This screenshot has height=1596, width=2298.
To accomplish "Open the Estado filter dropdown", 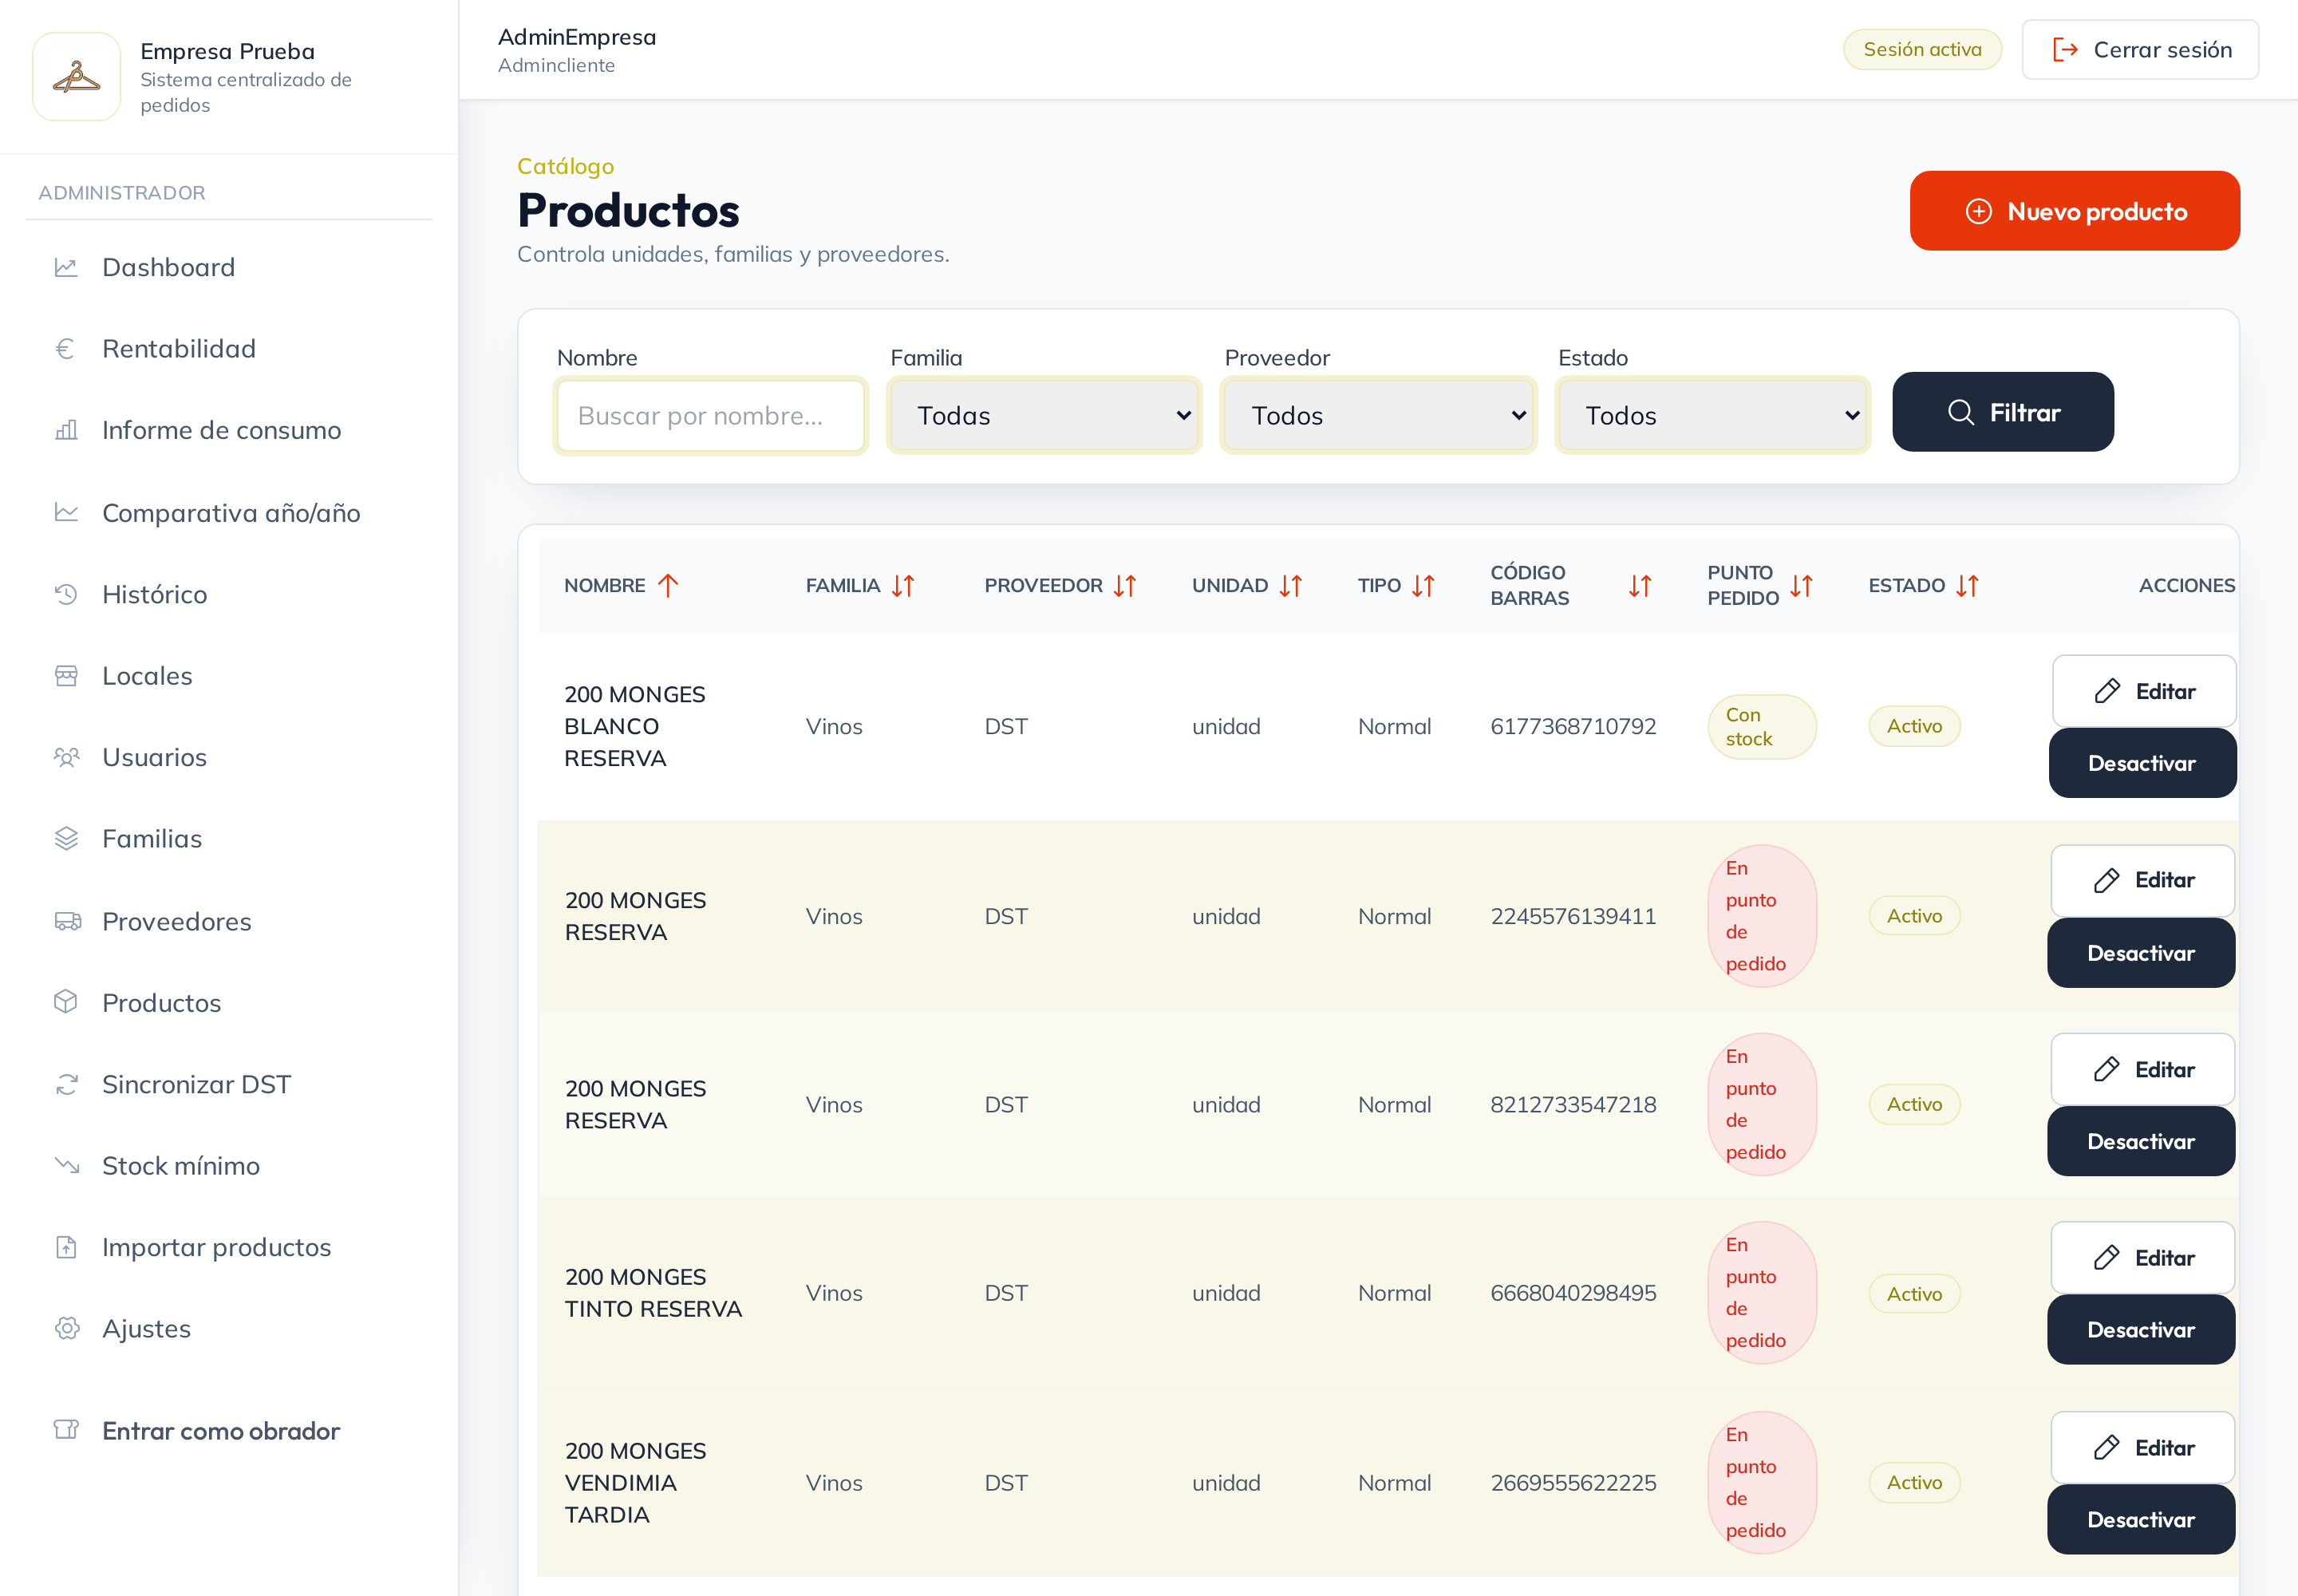I will (1712, 415).
